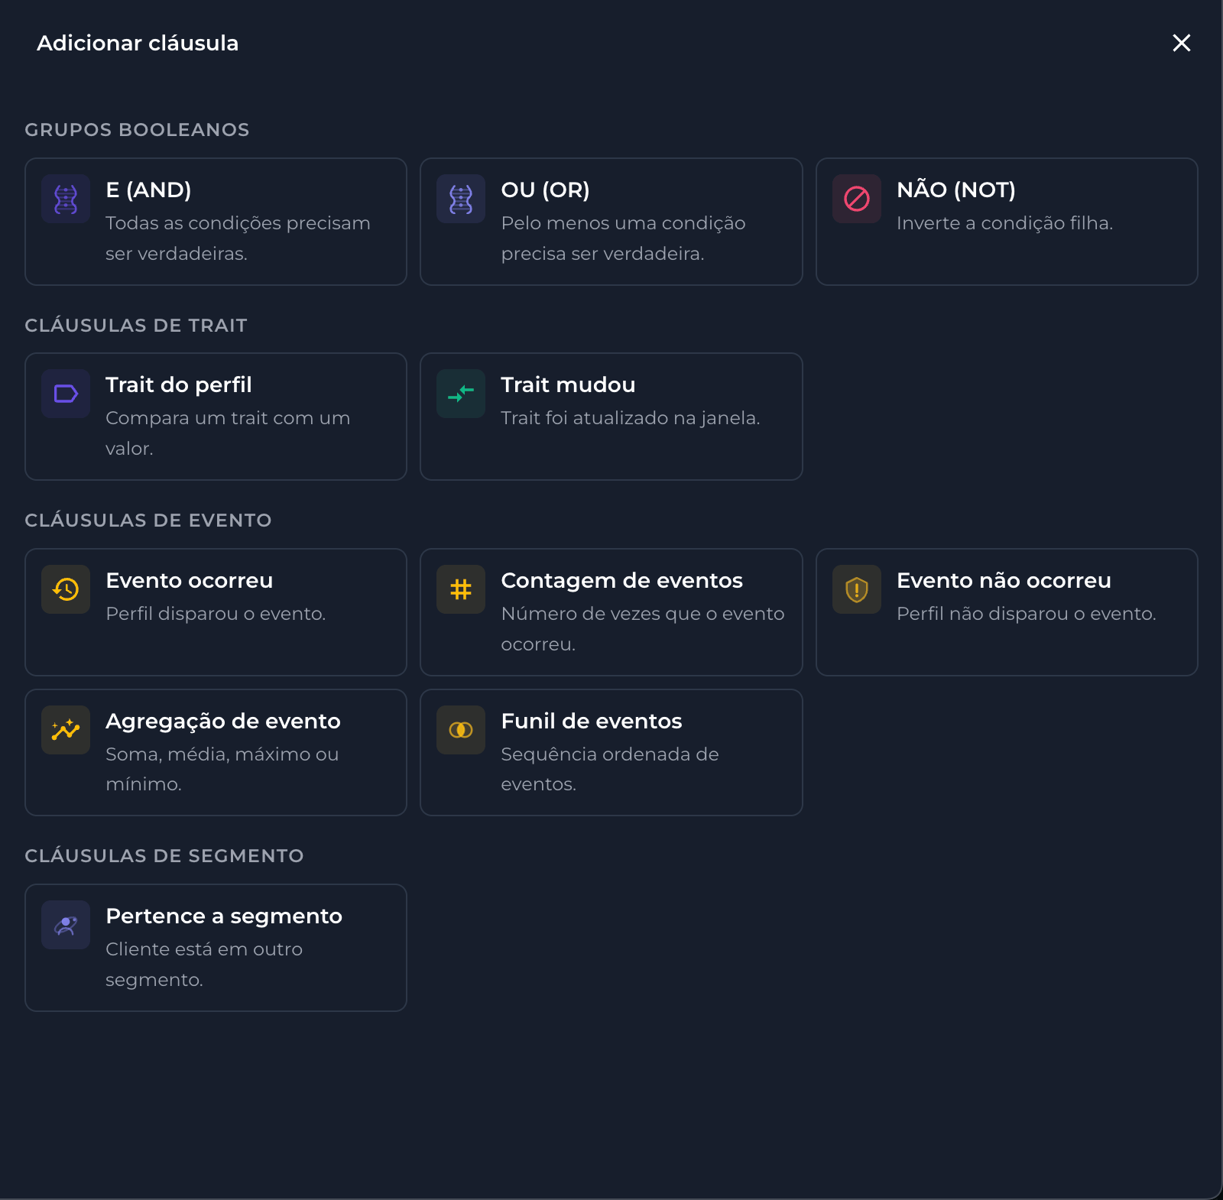Choose the Trait mudou title
1223x1200 pixels.
[x=568, y=384]
